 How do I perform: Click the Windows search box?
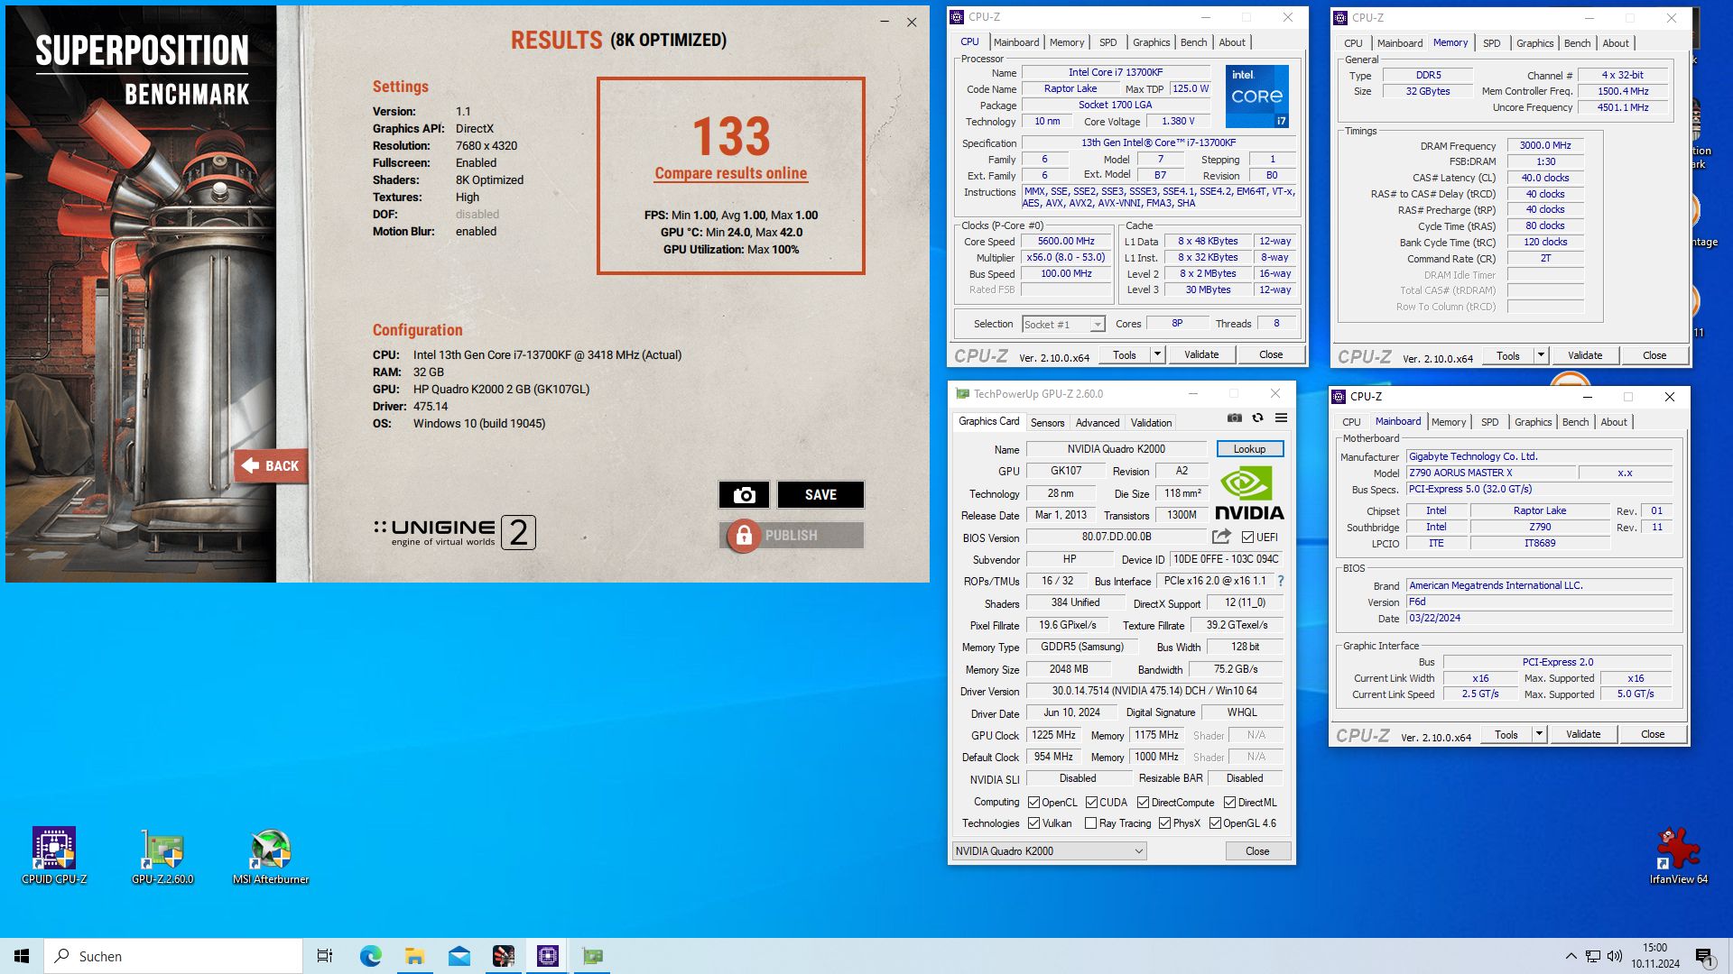[173, 956]
